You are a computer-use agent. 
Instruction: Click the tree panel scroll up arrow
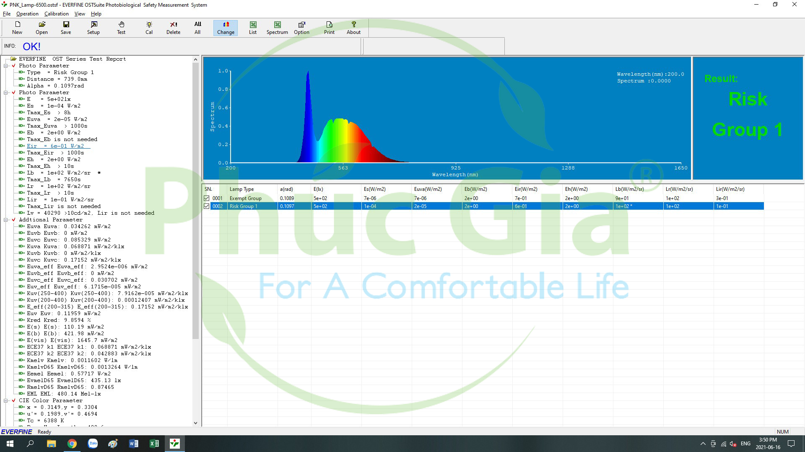pyautogui.click(x=195, y=59)
